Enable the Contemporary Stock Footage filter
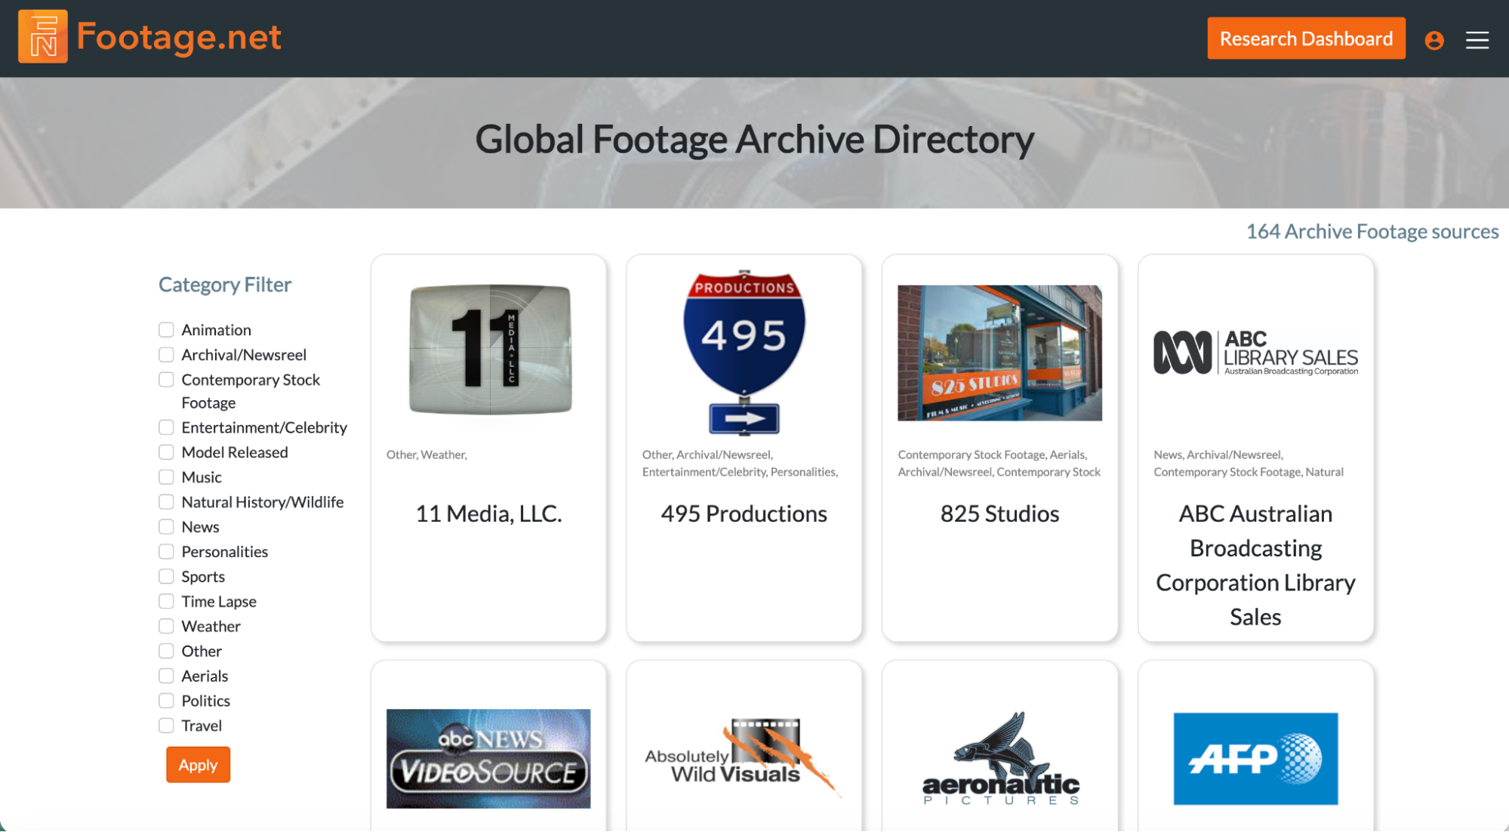Viewport: 1509px width, 832px height. click(166, 380)
